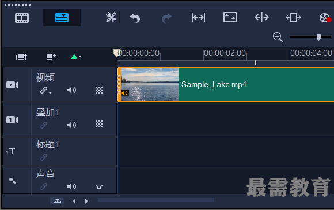Click the undo arrow
334x210 pixels.
[x=135, y=18]
